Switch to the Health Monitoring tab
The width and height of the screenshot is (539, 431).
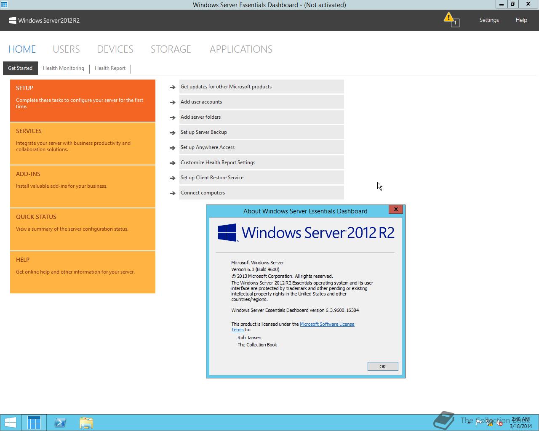pos(64,68)
